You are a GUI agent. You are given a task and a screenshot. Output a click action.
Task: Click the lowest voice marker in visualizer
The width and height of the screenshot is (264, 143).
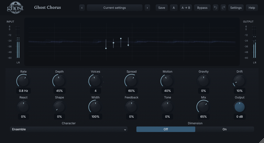click(106, 48)
